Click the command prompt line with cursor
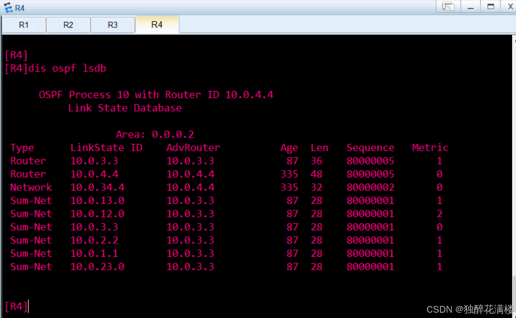Screen dimensions: 516x318 (17, 306)
